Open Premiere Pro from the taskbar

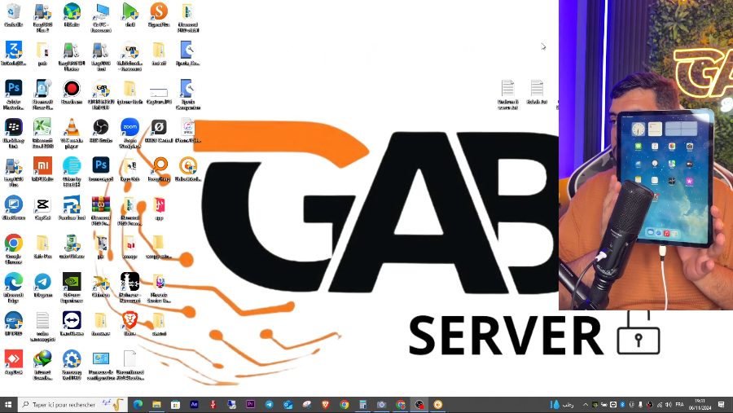point(251,405)
